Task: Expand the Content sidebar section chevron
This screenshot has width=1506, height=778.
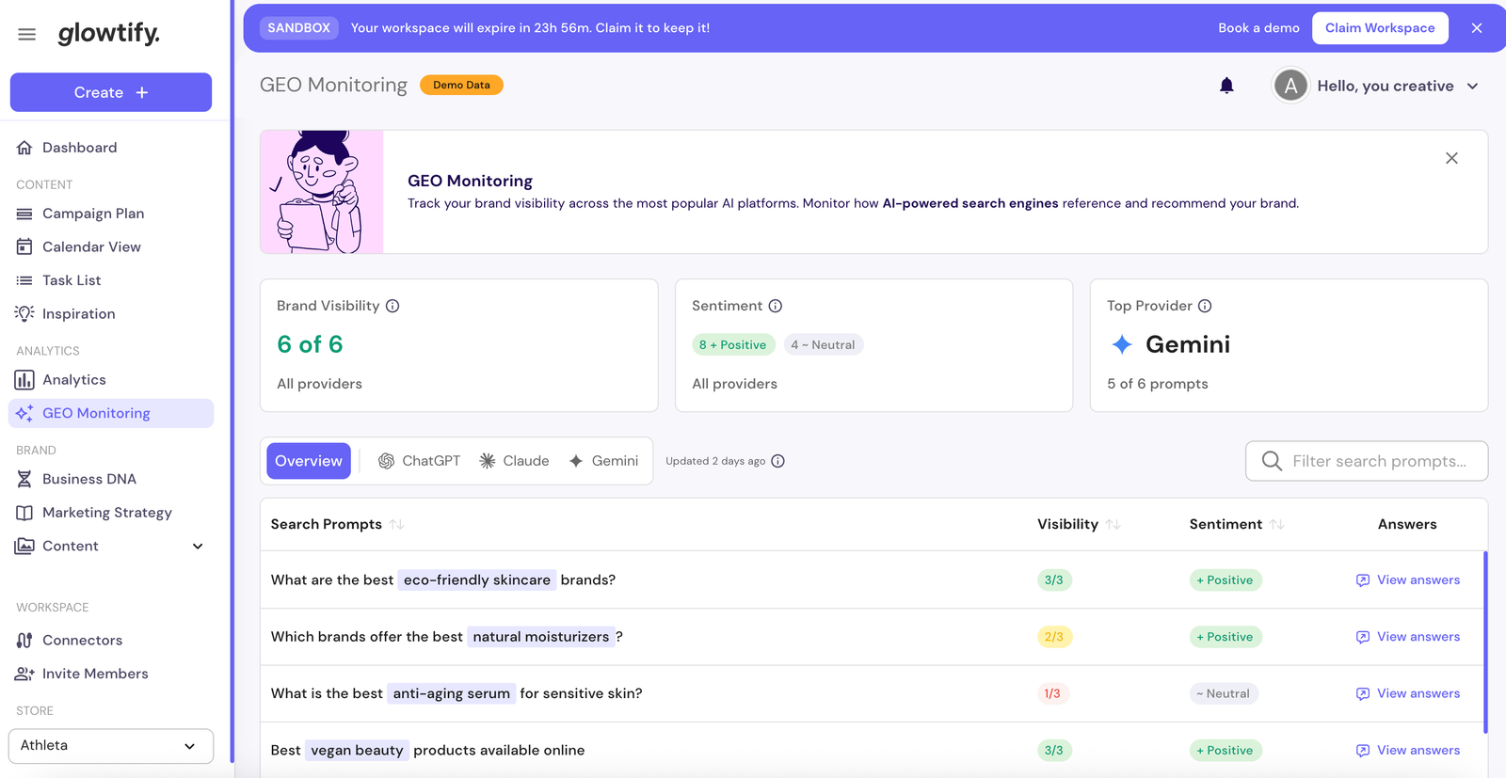Action: click(x=198, y=547)
